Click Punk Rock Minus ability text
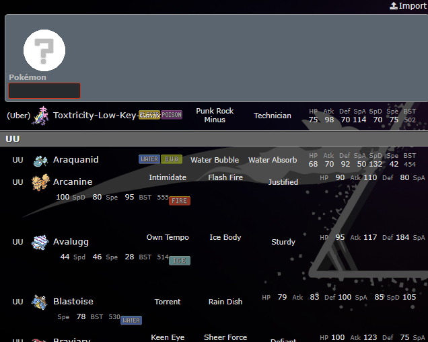 point(215,116)
